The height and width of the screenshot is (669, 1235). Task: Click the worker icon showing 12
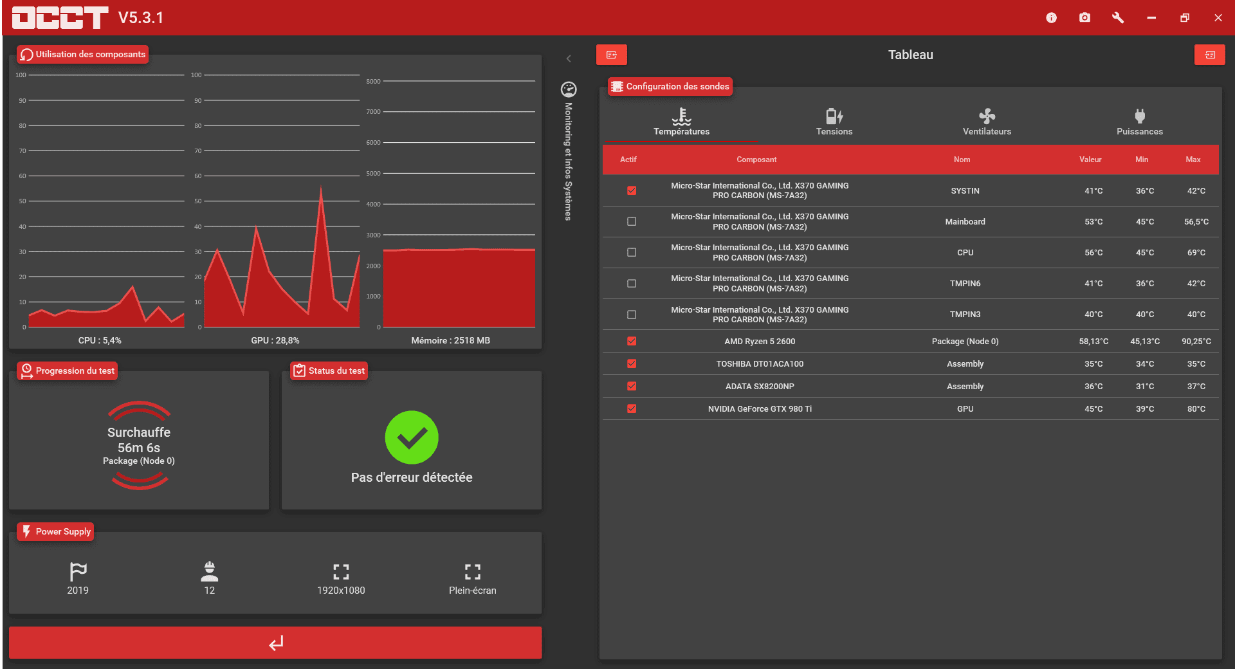coord(210,572)
